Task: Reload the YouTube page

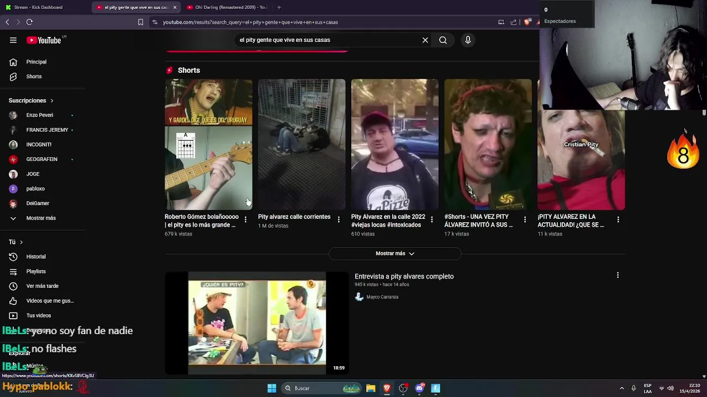Action: click(29, 22)
